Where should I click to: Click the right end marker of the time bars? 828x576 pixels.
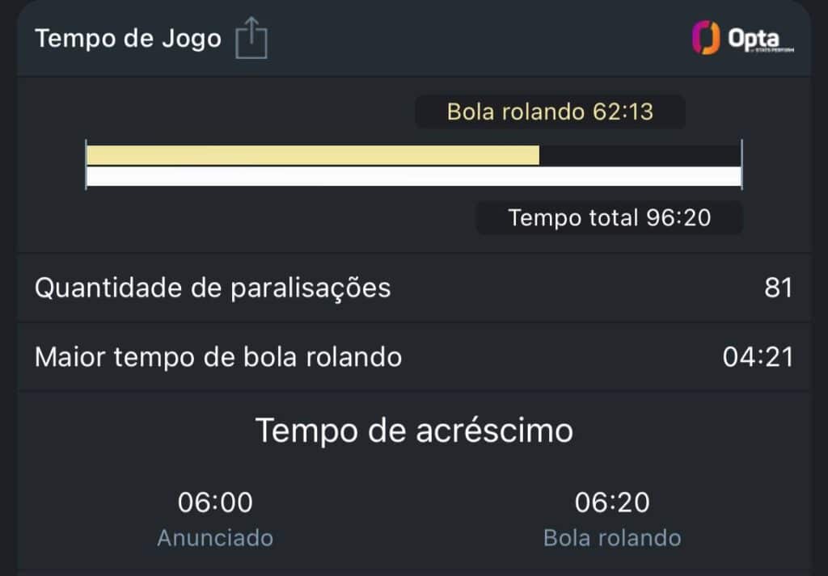(x=741, y=166)
